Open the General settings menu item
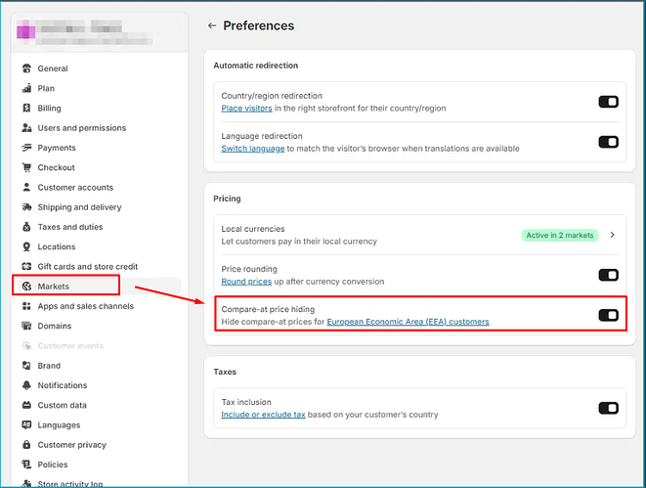The height and width of the screenshot is (488, 646). [x=53, y=68]
